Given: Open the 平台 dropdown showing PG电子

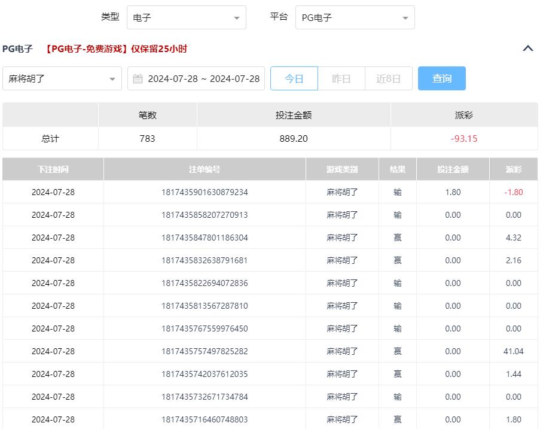Looking at the screenshot, I should (x=355, y=18).
